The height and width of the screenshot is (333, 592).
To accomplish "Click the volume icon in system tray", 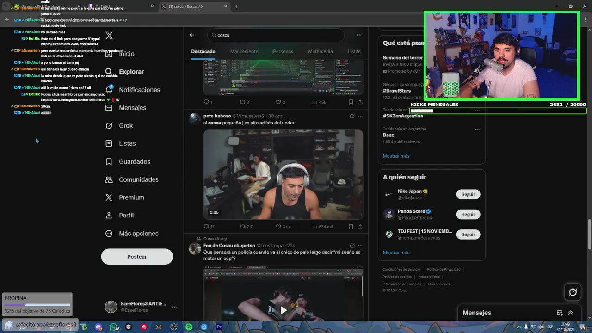I will point(541,327).
